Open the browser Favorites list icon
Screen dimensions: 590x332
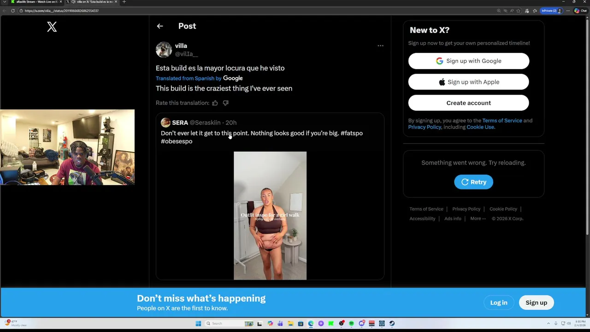pos(535,11)
